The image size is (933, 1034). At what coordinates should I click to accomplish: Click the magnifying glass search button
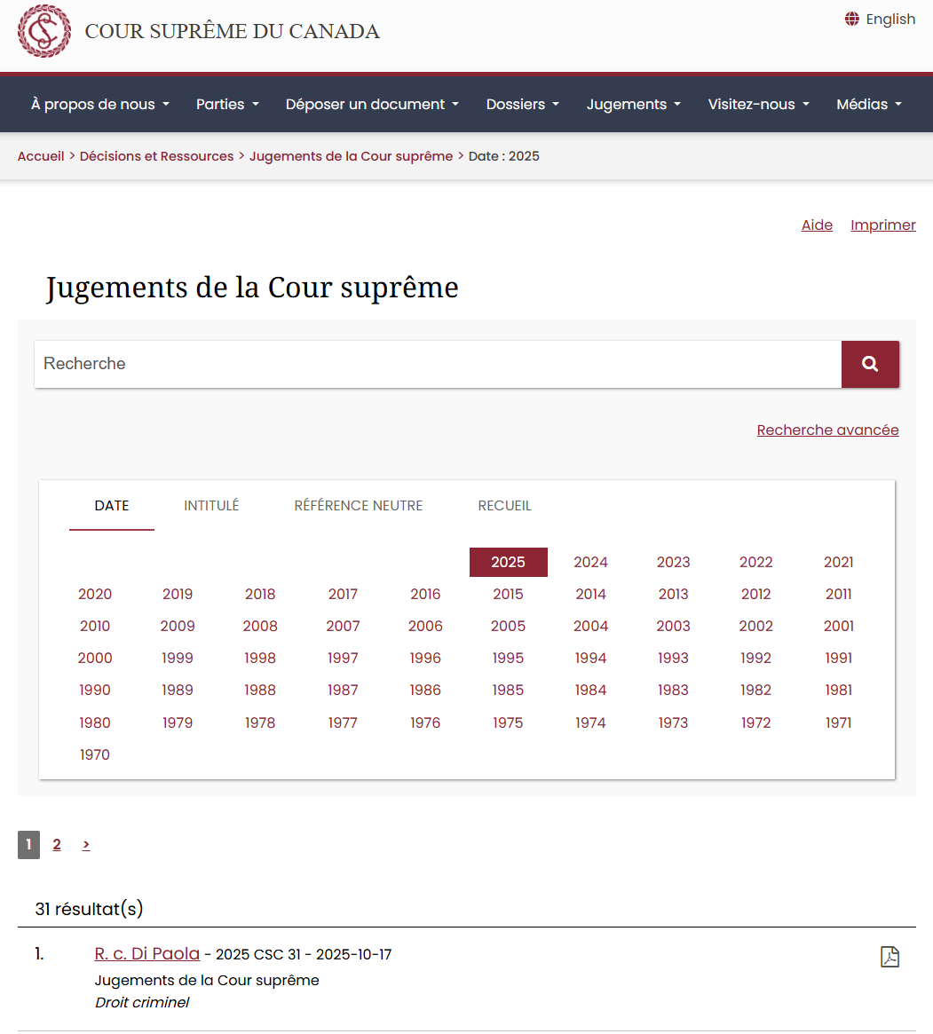point(870,364)
